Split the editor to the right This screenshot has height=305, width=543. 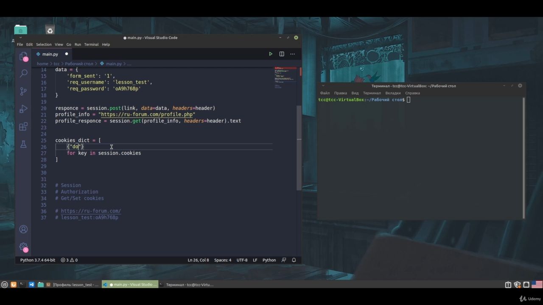pos(282,54)
